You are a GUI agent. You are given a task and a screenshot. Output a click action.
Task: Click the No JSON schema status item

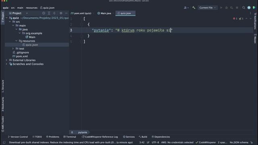[x=239, y=142]
